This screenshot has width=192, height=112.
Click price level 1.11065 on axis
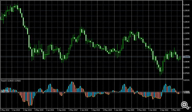[187, 50]
